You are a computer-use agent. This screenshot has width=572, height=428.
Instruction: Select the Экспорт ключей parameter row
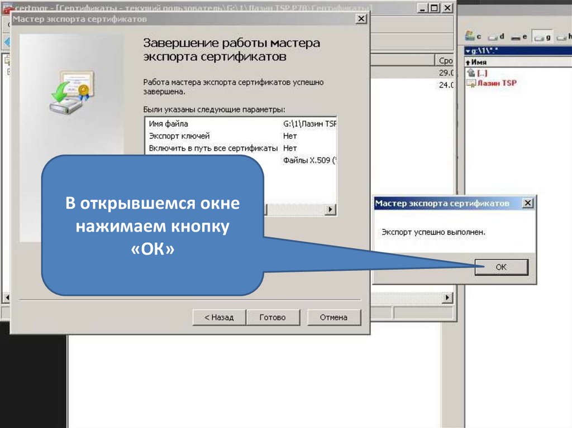click(x=241, y=136)
